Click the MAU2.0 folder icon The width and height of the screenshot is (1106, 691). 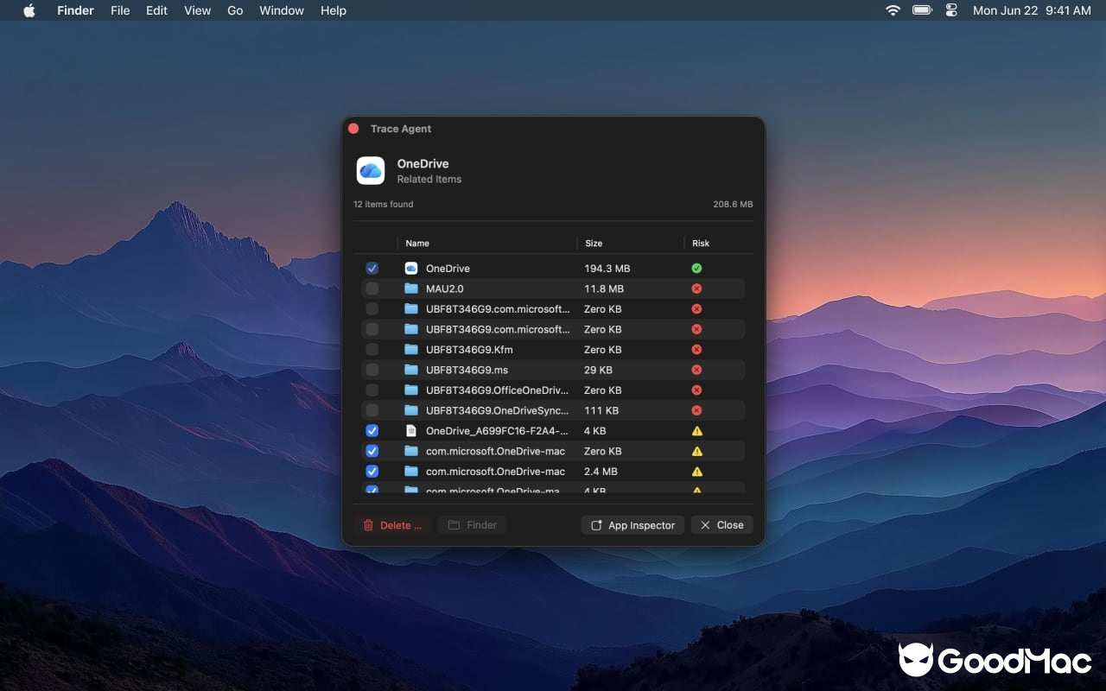tap(411, 288)
